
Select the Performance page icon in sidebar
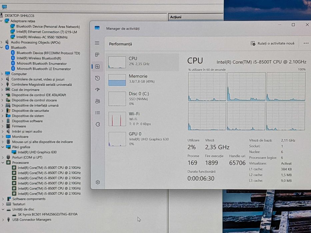pyautogui.click(x=97, y=67)
